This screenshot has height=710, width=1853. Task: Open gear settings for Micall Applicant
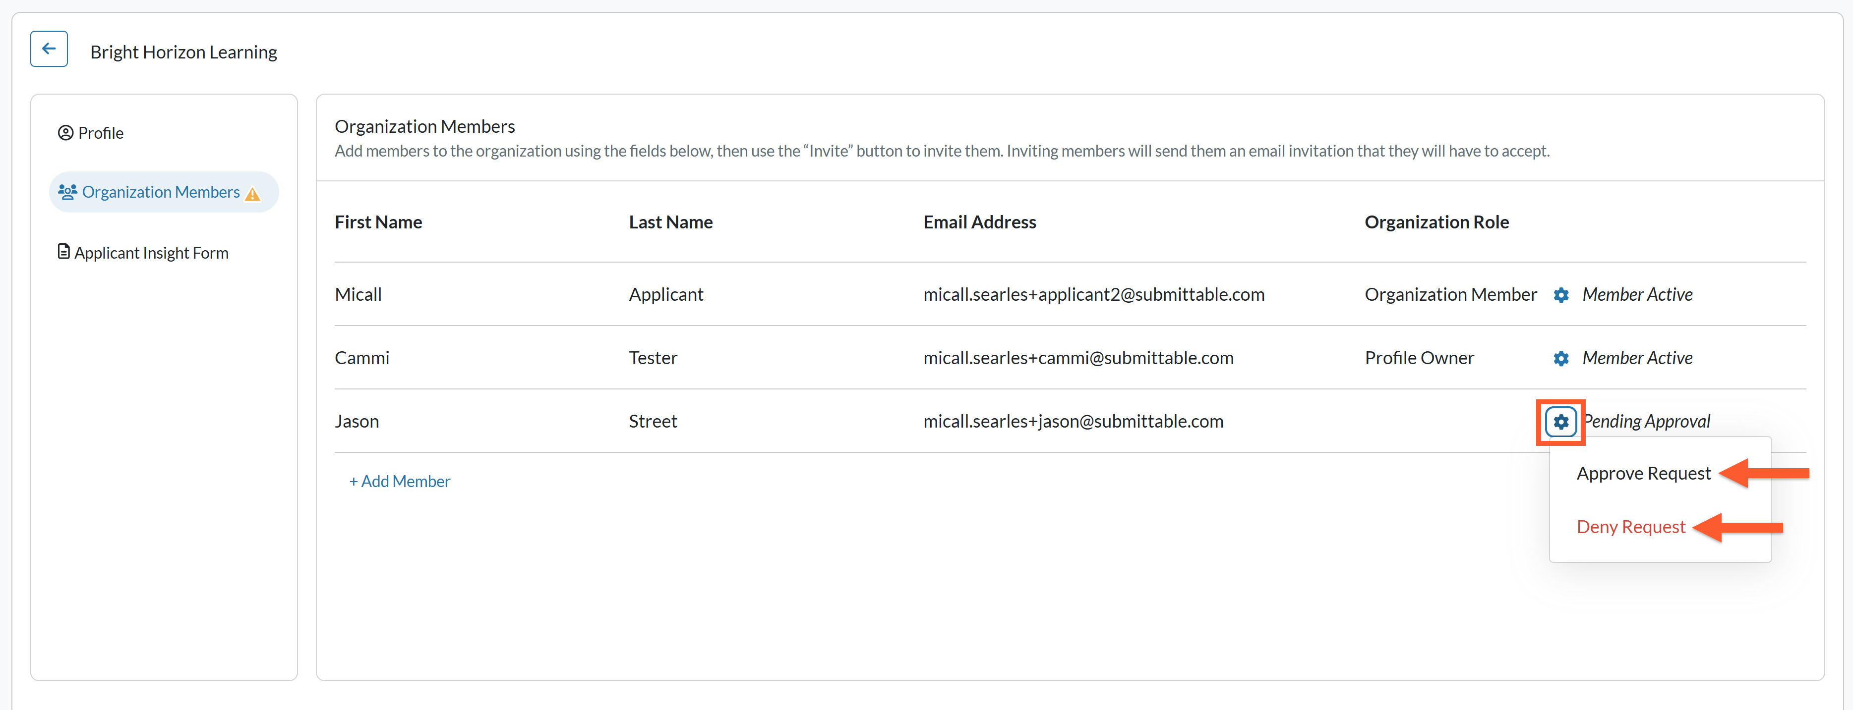[x=1560, y=295]
